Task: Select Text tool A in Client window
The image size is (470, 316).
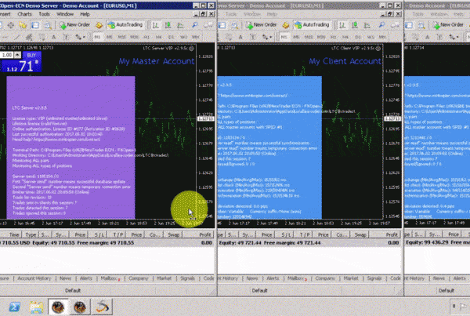Action: [x=240, y=37]
